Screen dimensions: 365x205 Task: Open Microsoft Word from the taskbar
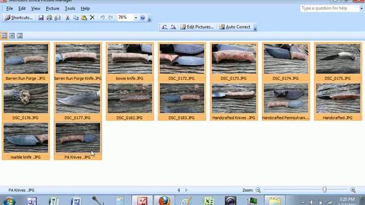(76, 201)
